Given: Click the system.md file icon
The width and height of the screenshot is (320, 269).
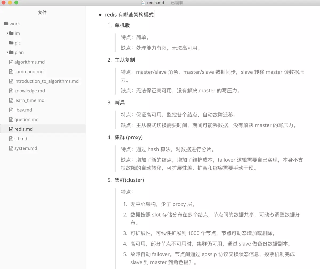Looking at the screenshot, I should (x=11, y=148).
